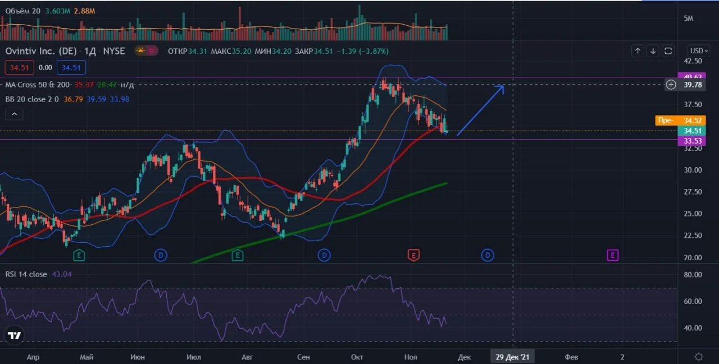
Task: Click the Апр label on time axis
Action: coord(33,357)
